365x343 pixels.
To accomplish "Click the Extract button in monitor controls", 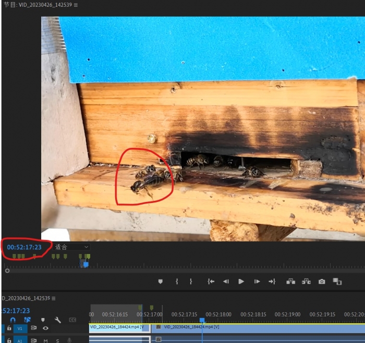I will pyautogui.click(x=306, y=282).
